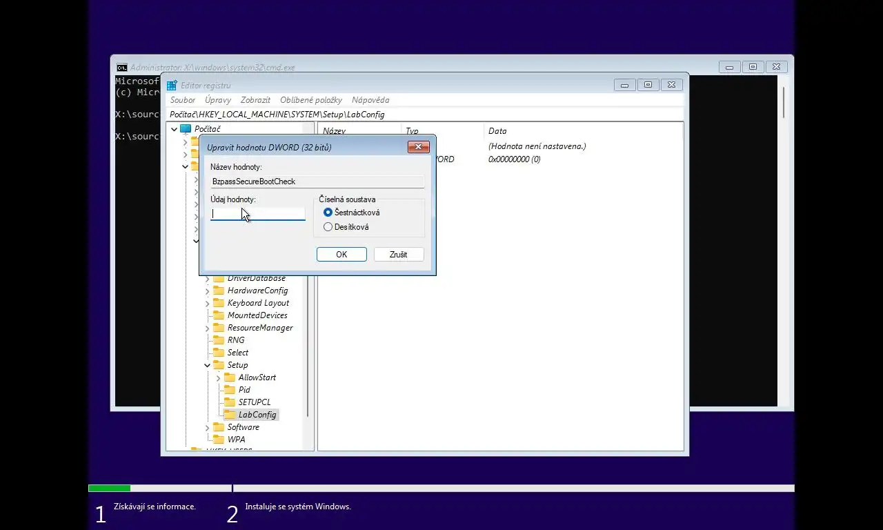Open the Nápověda menu
The image size is (883, 530).
370,100
